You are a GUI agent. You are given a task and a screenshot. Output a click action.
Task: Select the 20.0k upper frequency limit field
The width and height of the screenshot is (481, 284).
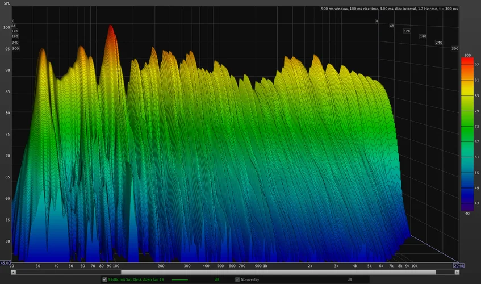(x=458, y=265)
